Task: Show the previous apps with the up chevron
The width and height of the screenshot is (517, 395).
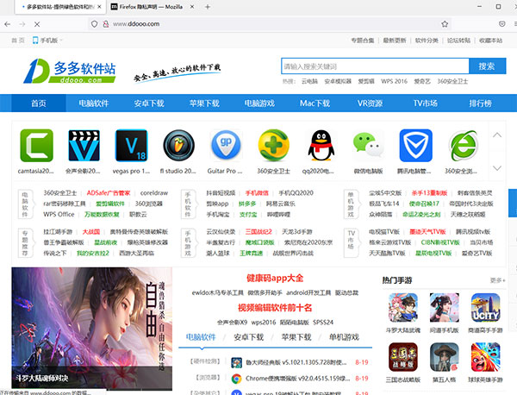Action: [x=497, y=135]
